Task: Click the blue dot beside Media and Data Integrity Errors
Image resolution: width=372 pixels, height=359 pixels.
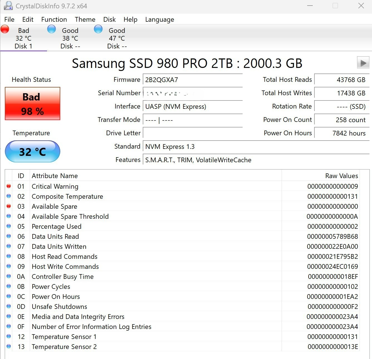Action: [x=9, y=316]
